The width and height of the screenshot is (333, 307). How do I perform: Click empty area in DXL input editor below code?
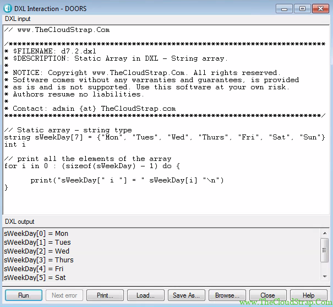(166, 203)
